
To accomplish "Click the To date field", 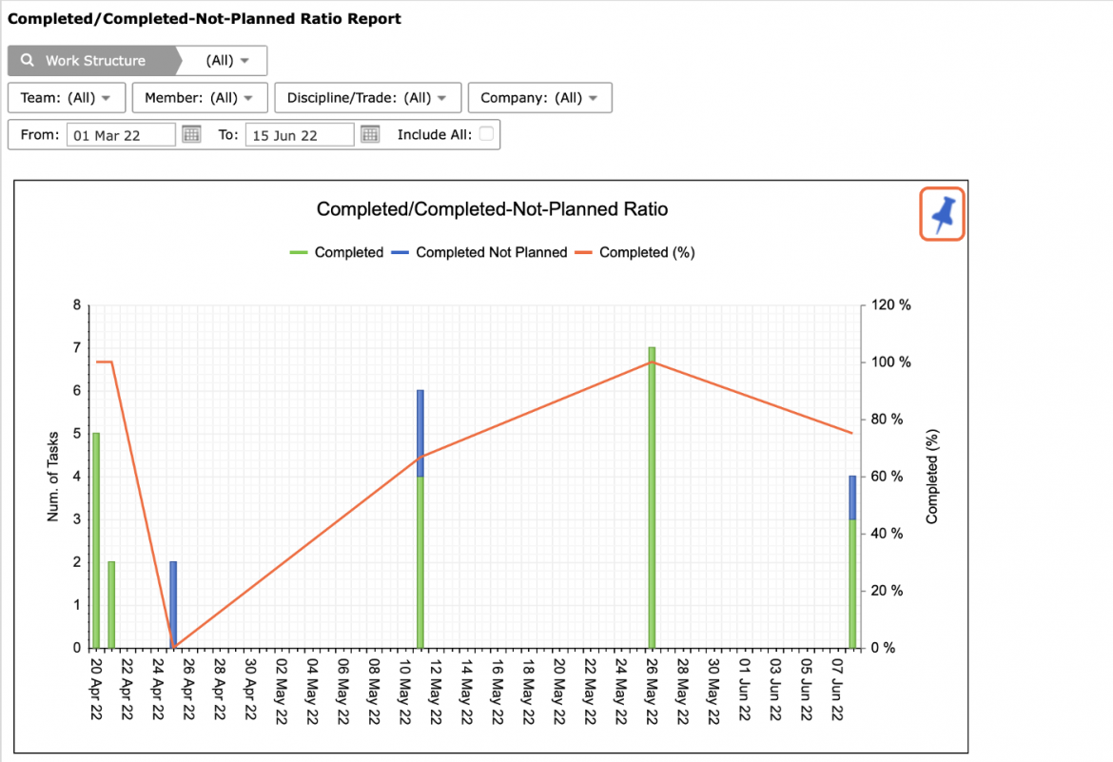I will point(300,135).
